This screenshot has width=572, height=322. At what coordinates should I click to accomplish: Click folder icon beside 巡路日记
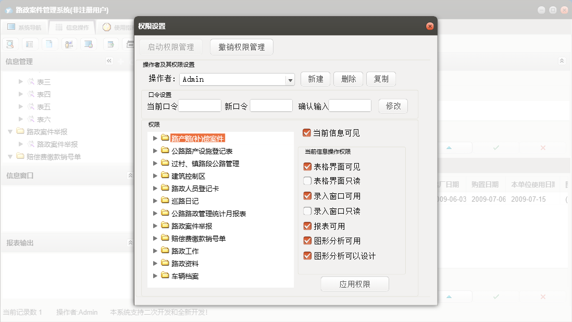click(x=165, y=200)
